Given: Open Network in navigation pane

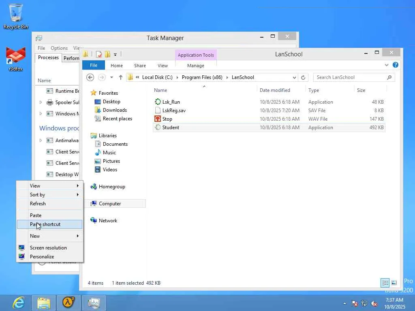Looking at the screenshot, I should (x=108, y=220).
